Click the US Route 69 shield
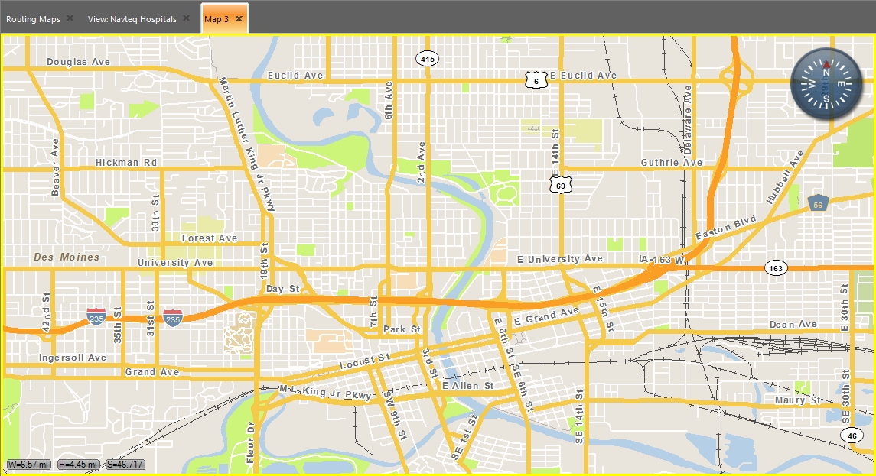 (x=560, y=185)
